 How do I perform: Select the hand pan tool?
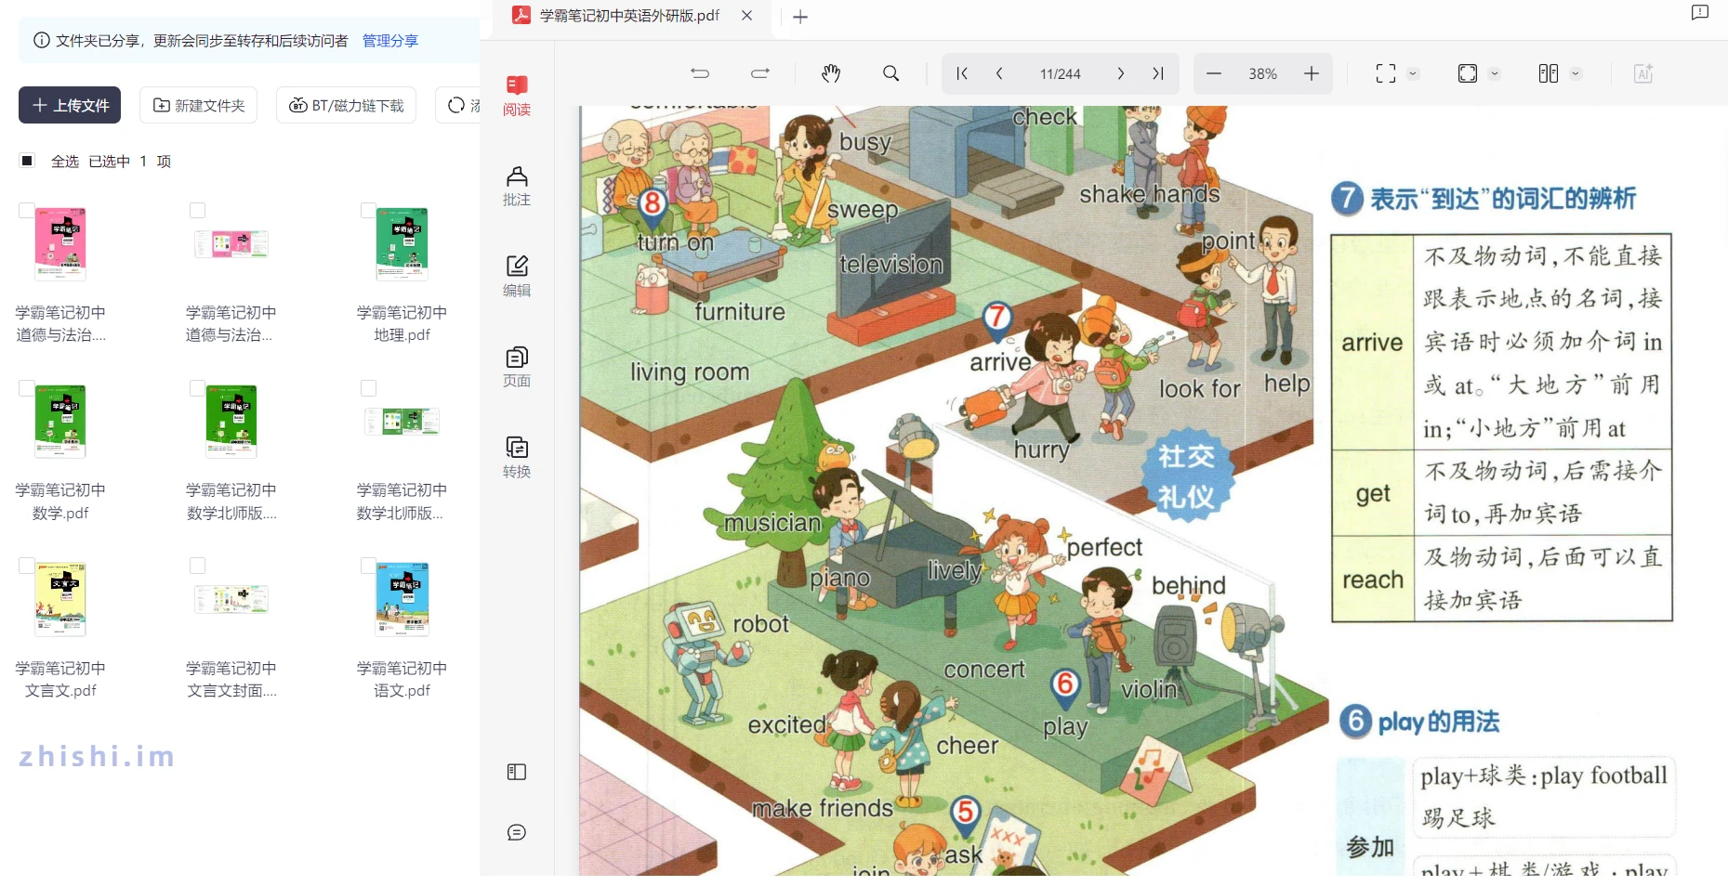[x=831, y=73]
